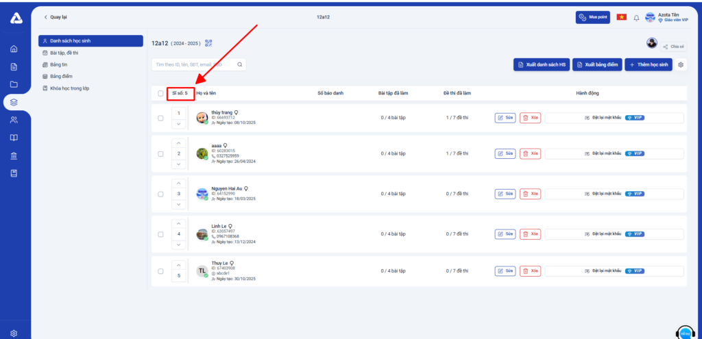Click the notification bell icon
The height and width of the screenshot is (339, 702).
636,17
